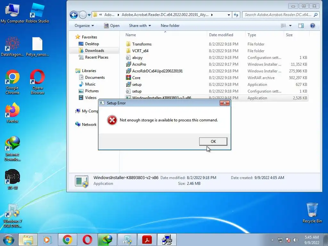Close the Setup Error dialog with X

pyautogui.click(x=225, y=103)
